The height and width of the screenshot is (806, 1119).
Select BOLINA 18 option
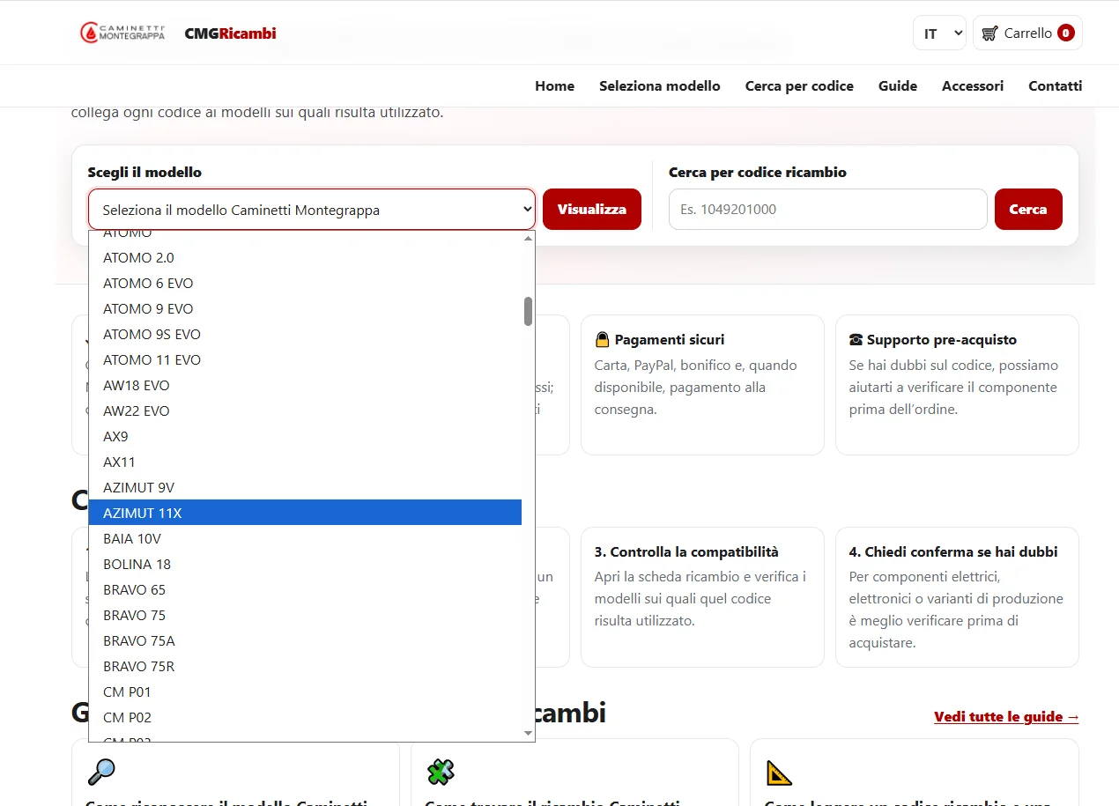tap(305, 565)
